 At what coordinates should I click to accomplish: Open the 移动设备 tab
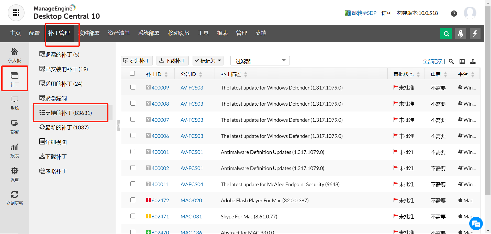(179, 33)
